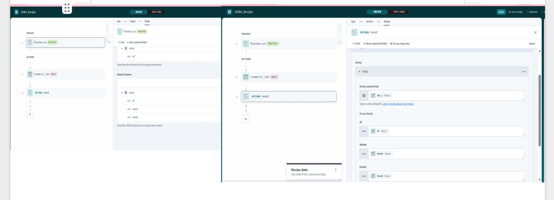Click Reset in right setup toolbar

click(x=532, y=44)
